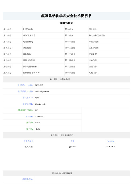Click the NaOH formula value

click(38, 123)
